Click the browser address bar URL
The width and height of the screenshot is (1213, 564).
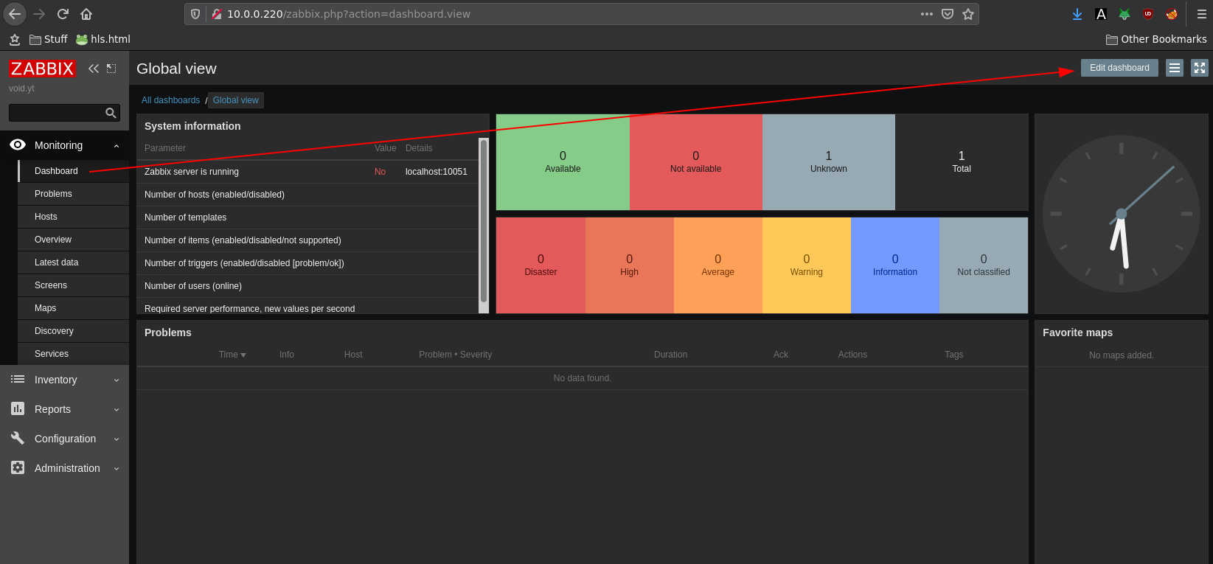[x=348, y=14]
